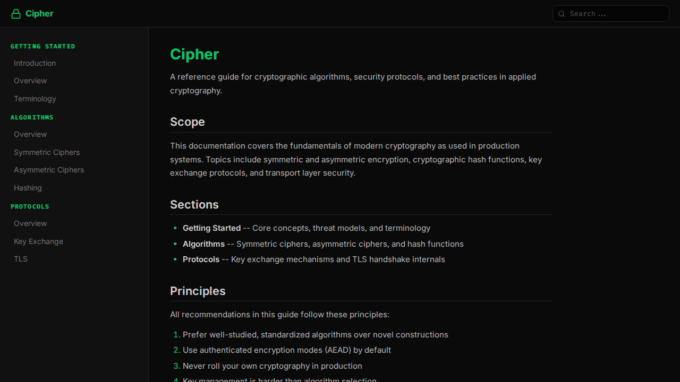The image size is (680, 382).
Task: Open the Introduction page
Action: coord(35,63)
